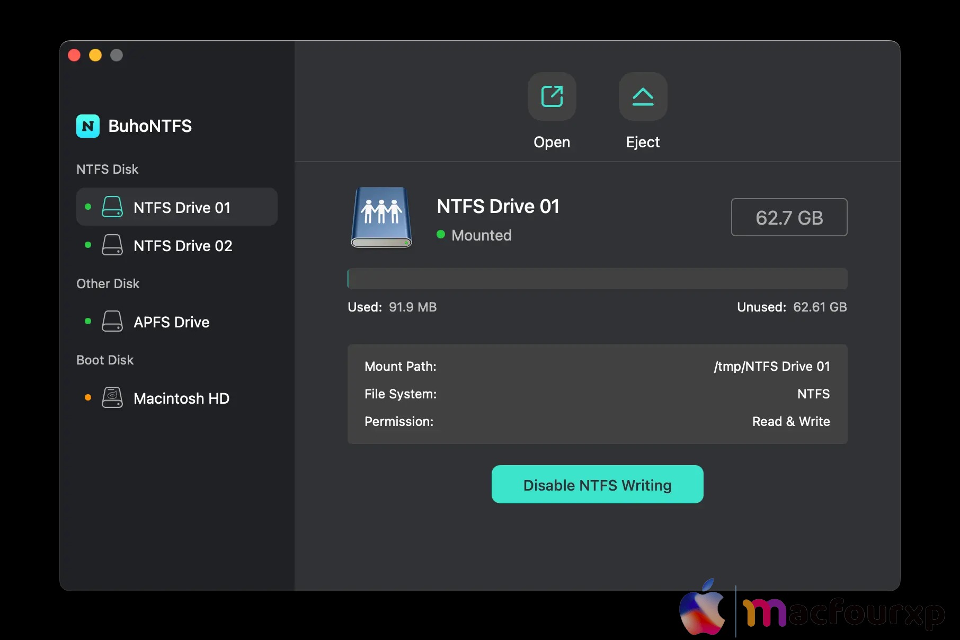
Task: Click the Mount Path label
Action: tap(400, 366)
